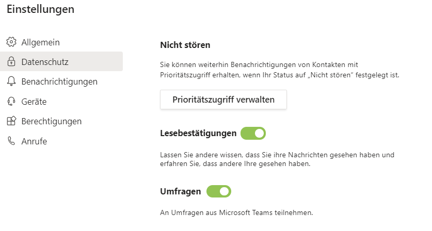Turn off the Umfragen toggle
The image size is (432, 231).
(219, 191)
